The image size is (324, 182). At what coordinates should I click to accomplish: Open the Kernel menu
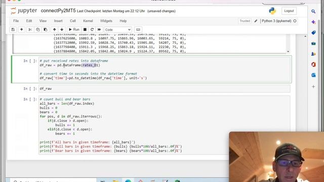(x=88, y=21)
